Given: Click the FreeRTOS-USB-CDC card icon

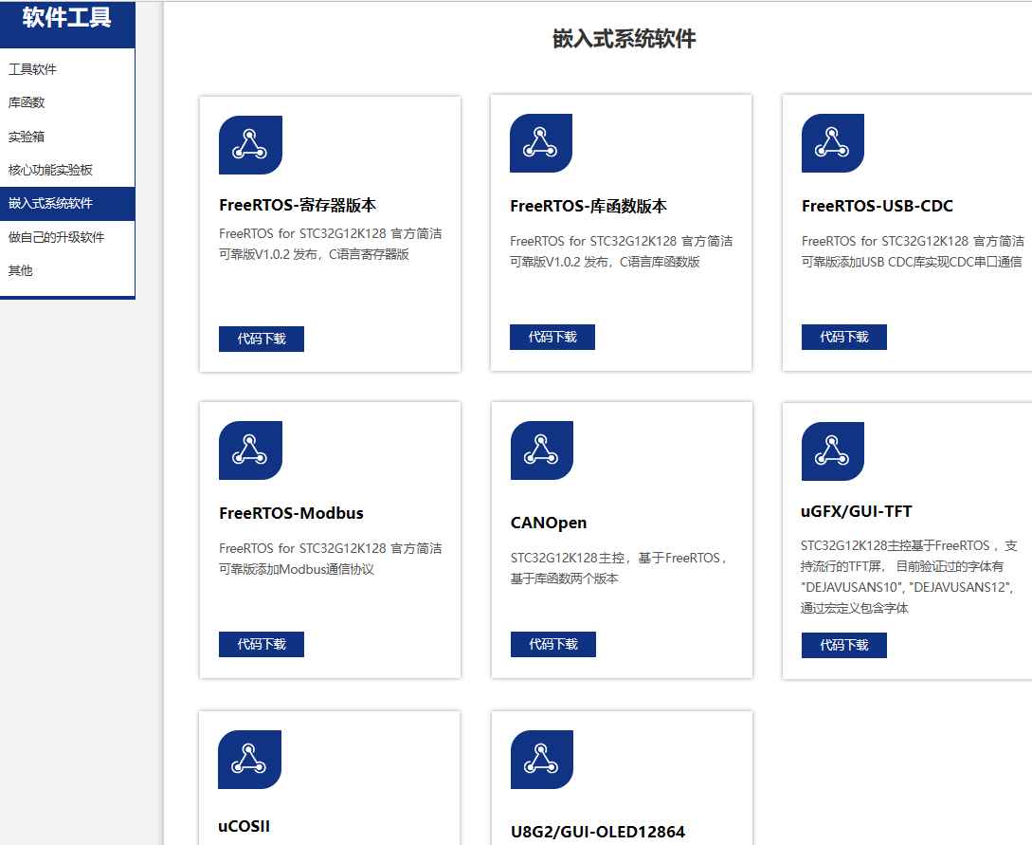Looking at the screenshot, I should click(x=833, y=143).
